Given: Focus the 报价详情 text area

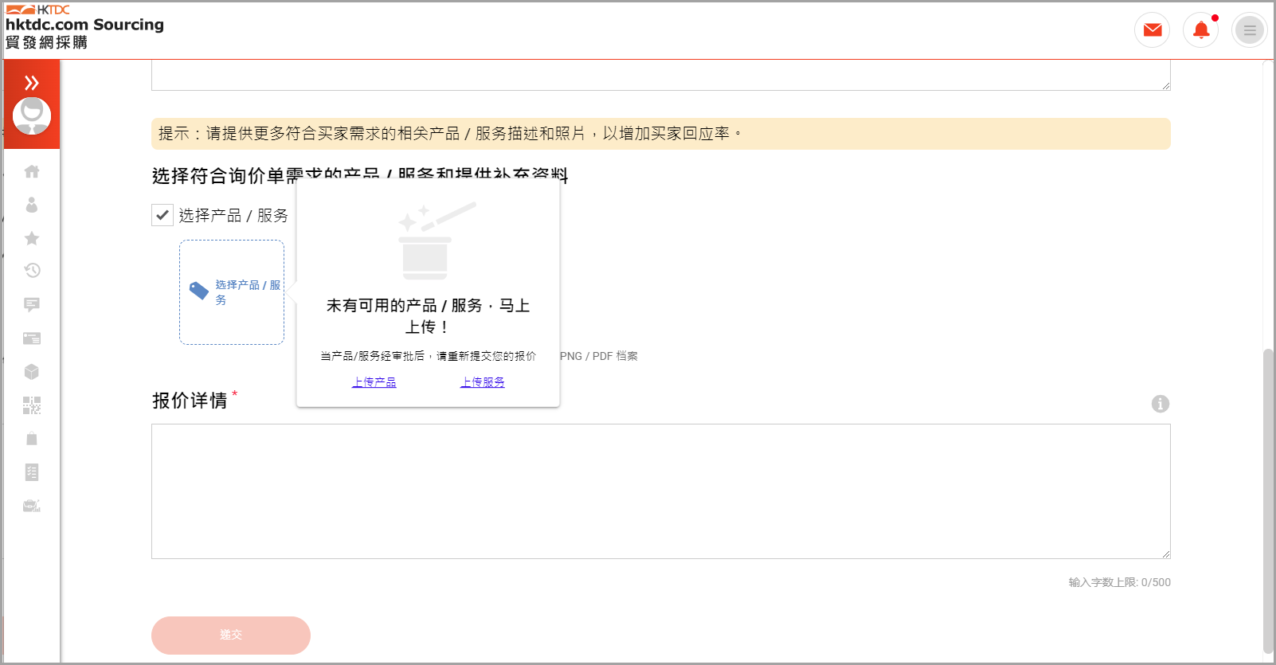Looking at the screenshot, I should 661,491.
